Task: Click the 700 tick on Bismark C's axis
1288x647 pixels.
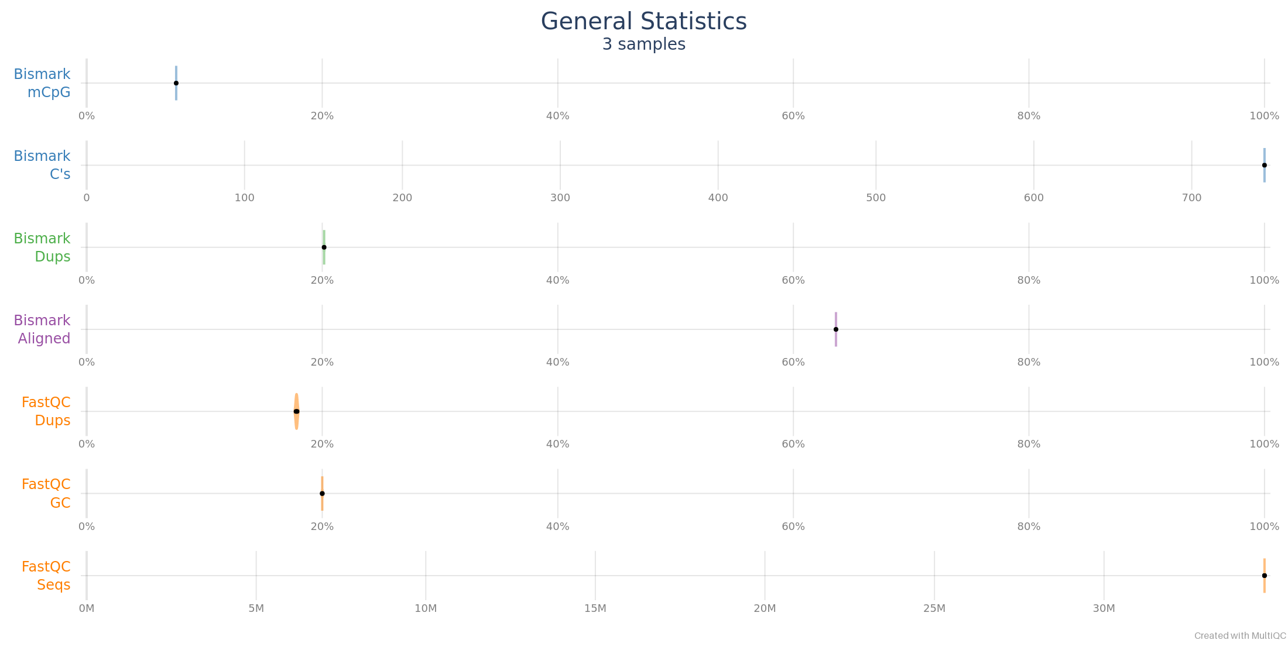Action: coord(1191,198)
